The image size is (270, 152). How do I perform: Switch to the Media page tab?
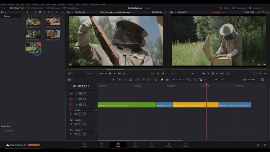(84, 145)
